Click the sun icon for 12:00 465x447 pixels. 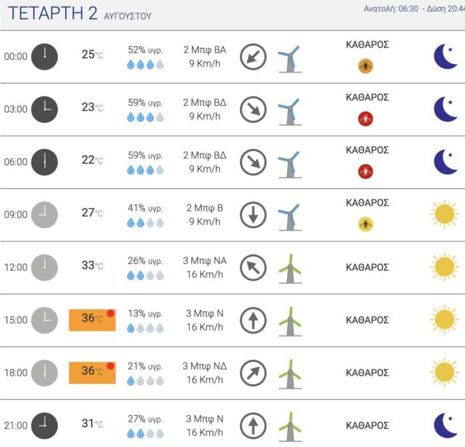tap(444, 267)
